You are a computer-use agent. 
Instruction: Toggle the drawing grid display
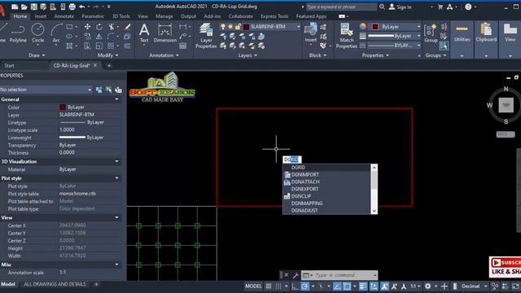269,286
